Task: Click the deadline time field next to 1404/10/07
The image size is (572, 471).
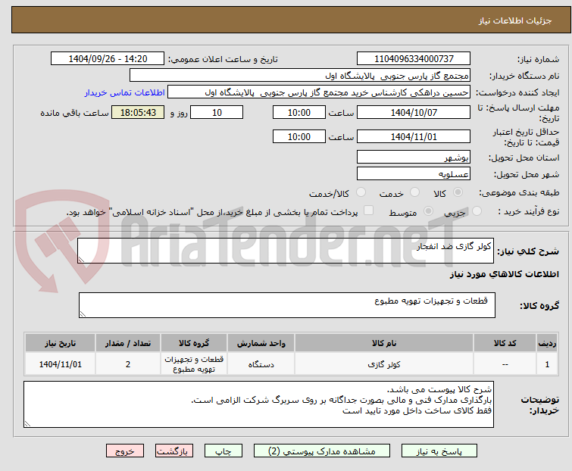Action: click(299, 112)
